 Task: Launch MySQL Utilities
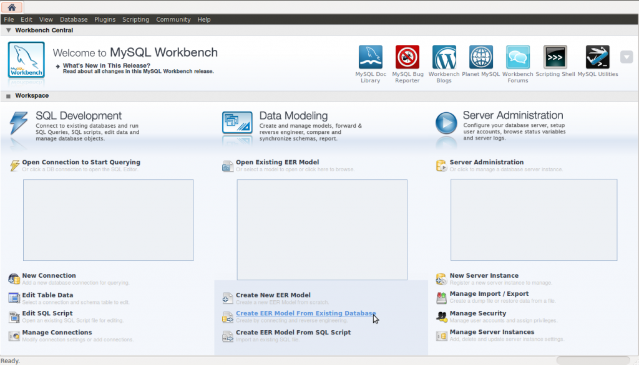pyautogui.click(x=597, y=57)
